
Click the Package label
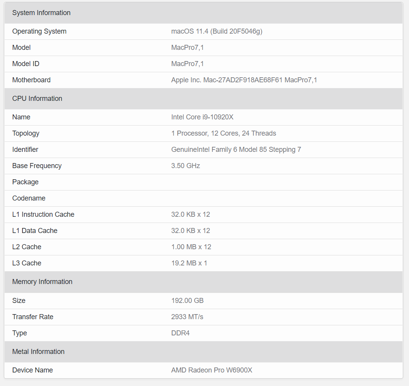click(x=25, y=182)
